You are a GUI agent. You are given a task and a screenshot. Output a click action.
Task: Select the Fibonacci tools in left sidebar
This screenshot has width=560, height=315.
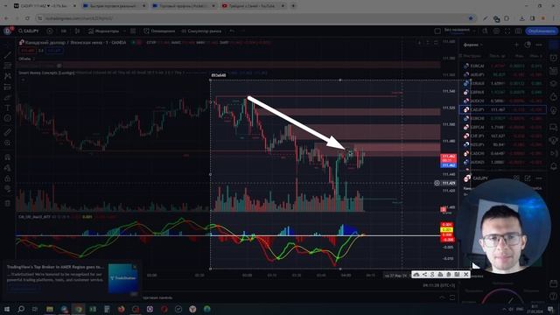[x=8, y=66]
